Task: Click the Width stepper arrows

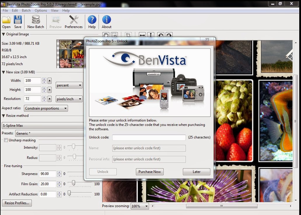Action: pos(44,81)
